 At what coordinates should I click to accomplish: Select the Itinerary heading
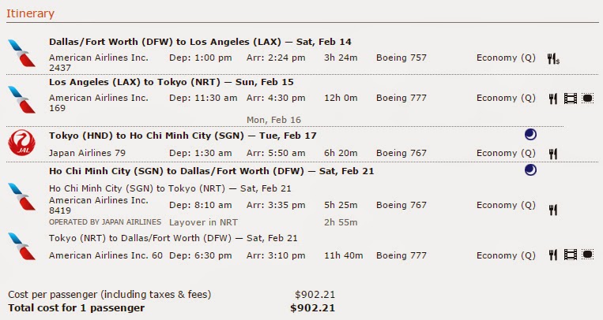pos(30,13)
